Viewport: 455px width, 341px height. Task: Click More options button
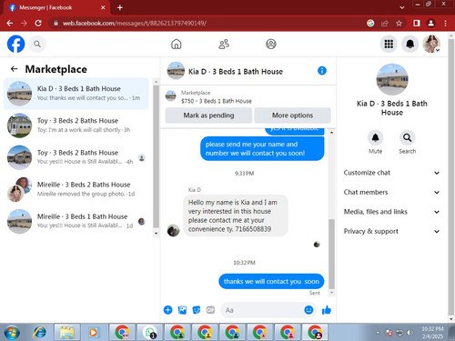pos(292,115)
